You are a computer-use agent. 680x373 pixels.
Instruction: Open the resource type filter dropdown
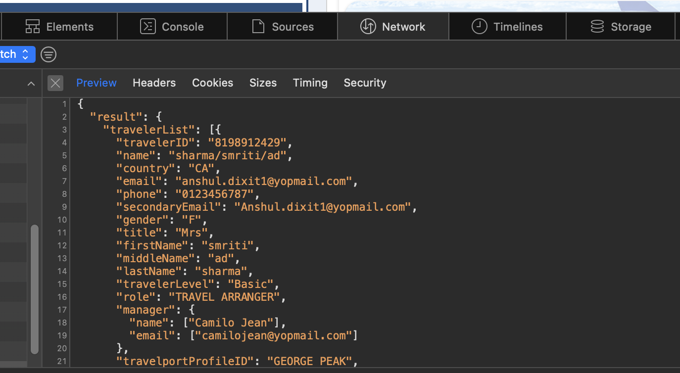click(17, 54)
